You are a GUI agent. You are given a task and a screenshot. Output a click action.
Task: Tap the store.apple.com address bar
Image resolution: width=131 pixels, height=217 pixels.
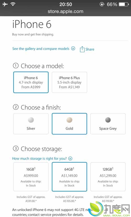pos(65,11)
